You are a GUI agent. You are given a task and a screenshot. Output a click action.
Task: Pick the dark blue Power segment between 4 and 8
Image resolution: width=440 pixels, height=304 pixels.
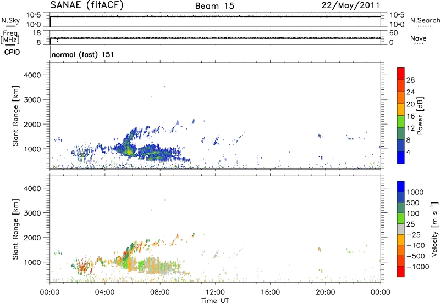tap(401, 146)
